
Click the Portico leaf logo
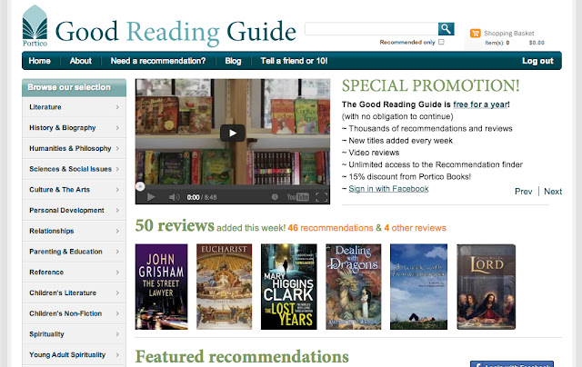coord(35,25)
